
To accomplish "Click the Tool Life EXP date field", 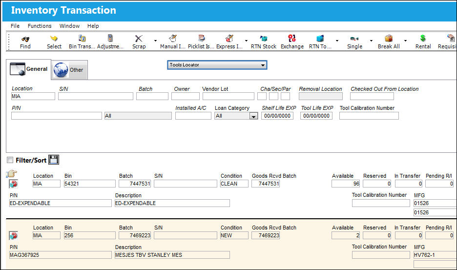I will point(316,116).
